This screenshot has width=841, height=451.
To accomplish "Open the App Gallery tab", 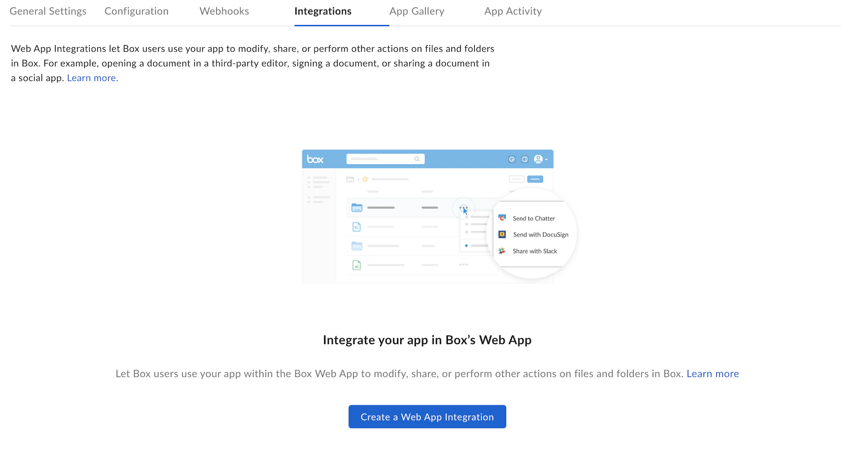I will (417, 11).
